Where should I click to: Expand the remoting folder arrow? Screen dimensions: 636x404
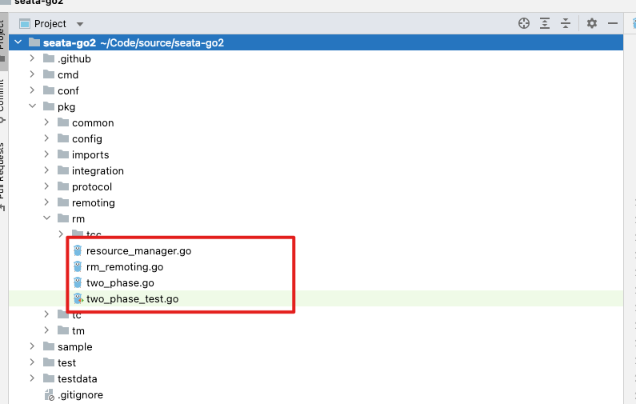pyautogui.click(x=46, y=202)
